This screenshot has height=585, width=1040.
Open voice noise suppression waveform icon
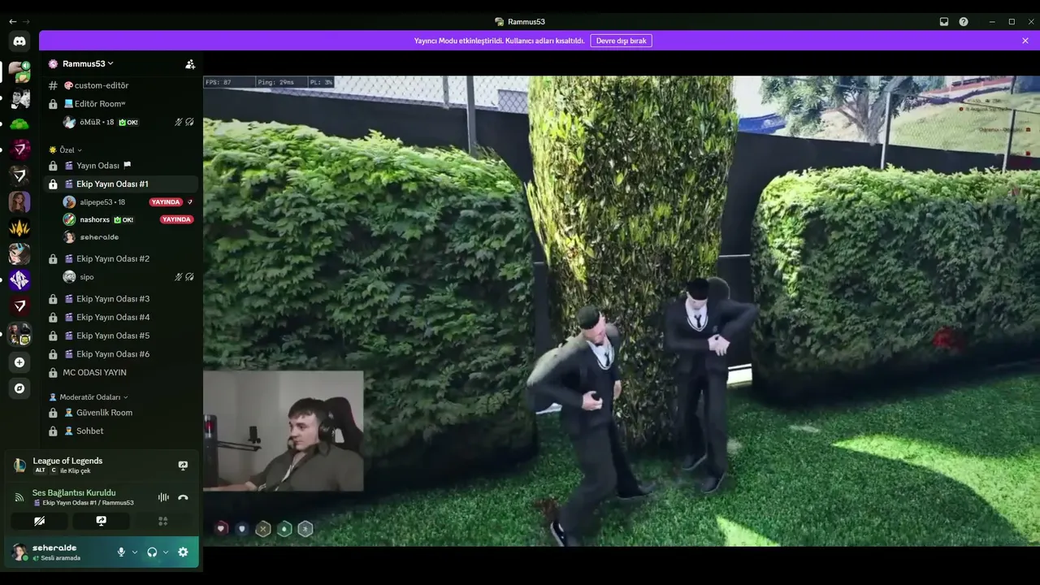tap(163, 497)
